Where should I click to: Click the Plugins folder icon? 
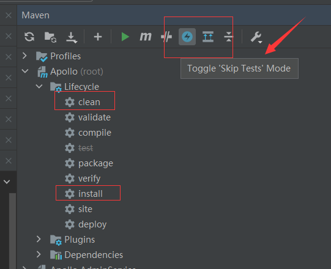point(56,240)
